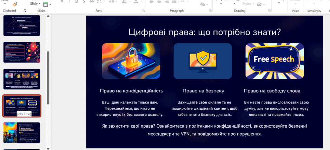Click the '[No Title]' tooltip label
Viewport: 330px width, 150px height.
24,114
